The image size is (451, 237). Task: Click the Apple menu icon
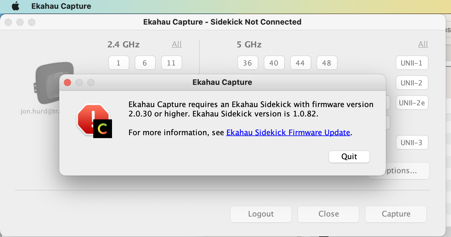[16, 6]
